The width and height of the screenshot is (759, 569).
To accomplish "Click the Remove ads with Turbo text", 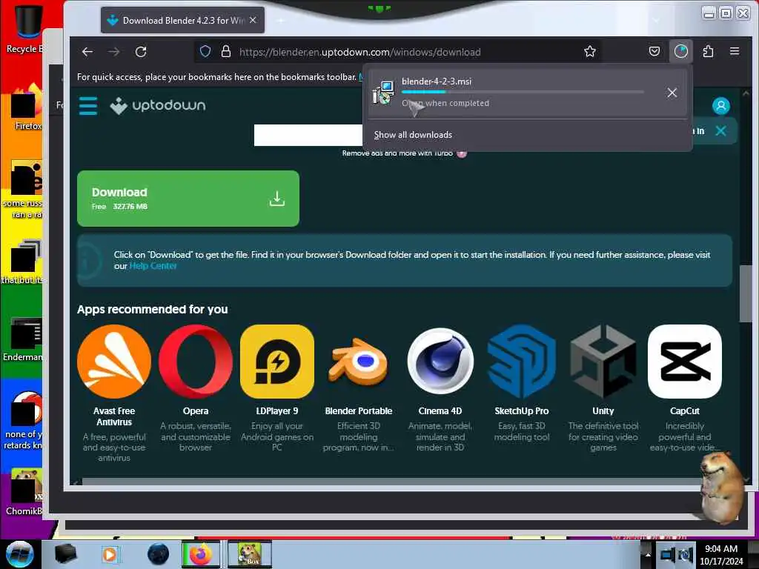I will (x=397, y=153).
